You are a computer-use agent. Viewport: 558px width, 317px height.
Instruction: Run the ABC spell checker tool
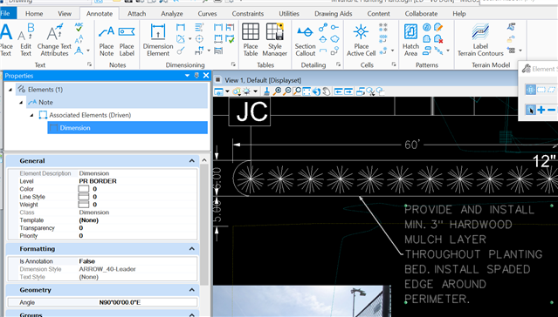coord(79,27)
